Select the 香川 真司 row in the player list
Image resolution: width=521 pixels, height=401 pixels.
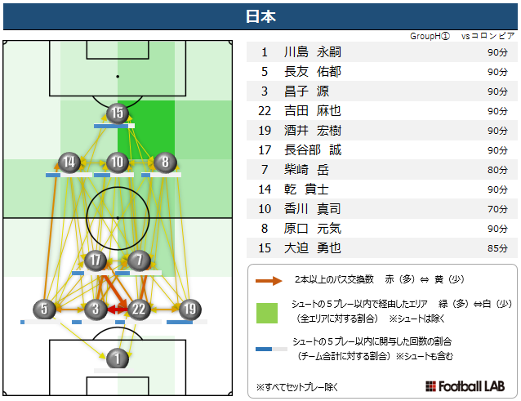[382, 209]
